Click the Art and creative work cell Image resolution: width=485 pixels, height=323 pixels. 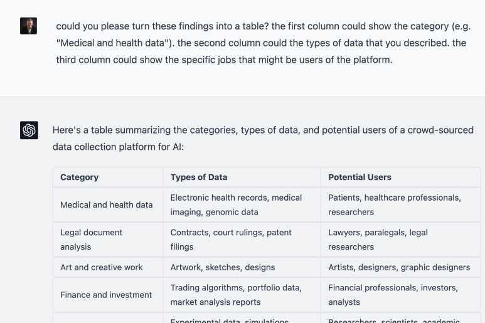[108, 267]
